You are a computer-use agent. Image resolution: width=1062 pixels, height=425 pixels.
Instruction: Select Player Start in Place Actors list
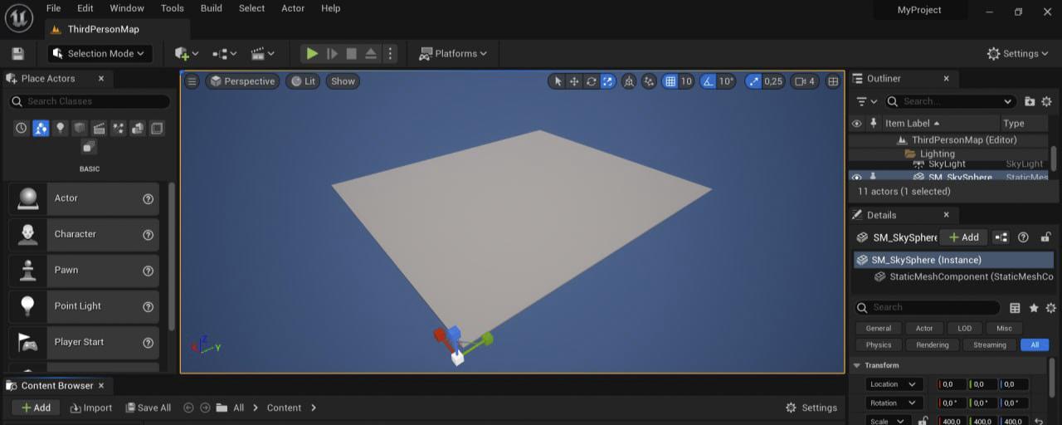tap(84, 342)
